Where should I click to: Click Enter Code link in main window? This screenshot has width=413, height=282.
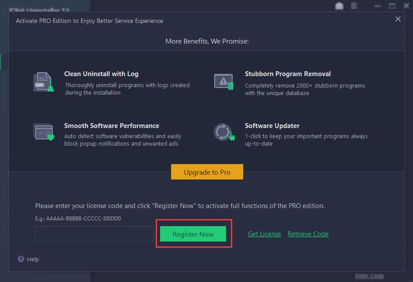point(369,276)
